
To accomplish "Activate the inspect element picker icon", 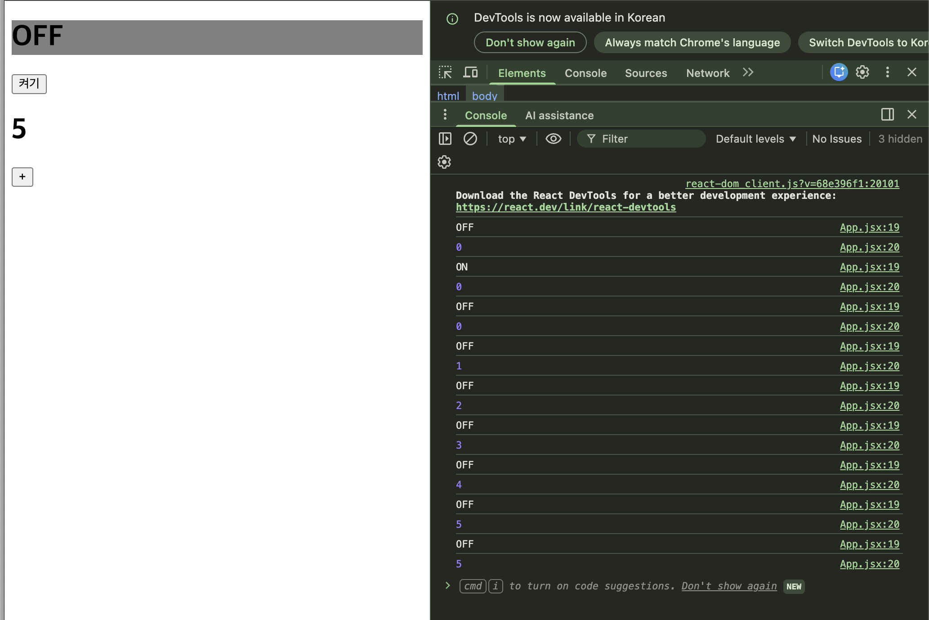I will coord(445,72).
